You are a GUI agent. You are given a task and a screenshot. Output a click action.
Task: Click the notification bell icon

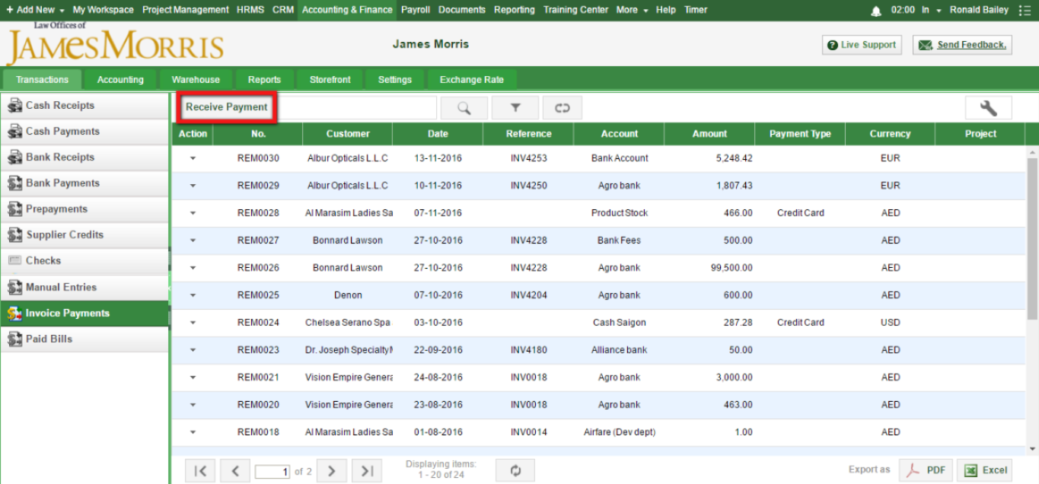[876, 11]
